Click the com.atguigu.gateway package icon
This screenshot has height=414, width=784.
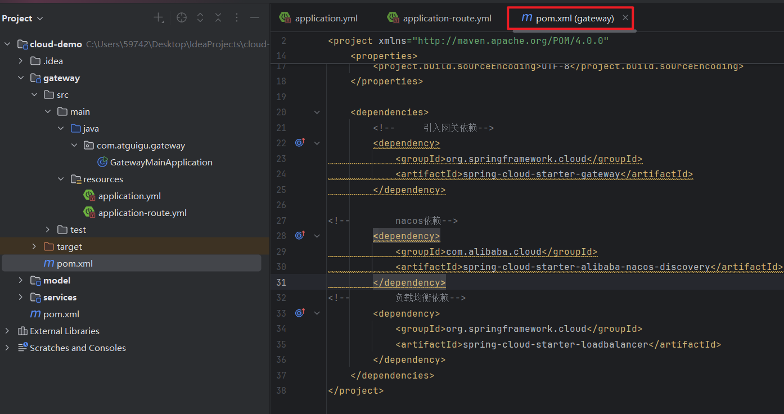88,146
